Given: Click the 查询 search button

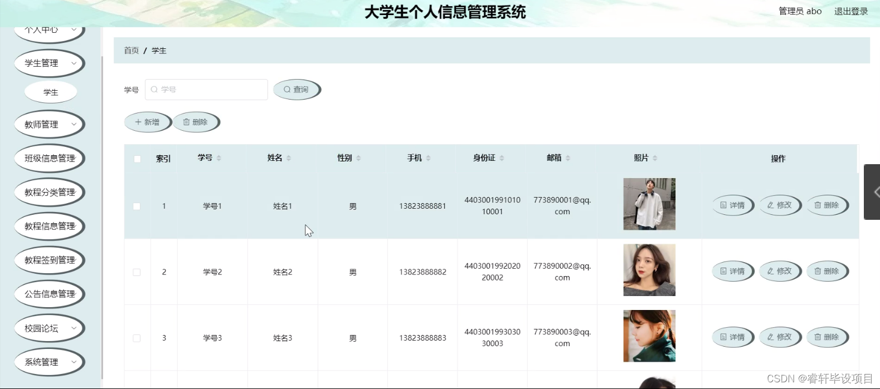Looking at the screenshot, I should 297,90.
